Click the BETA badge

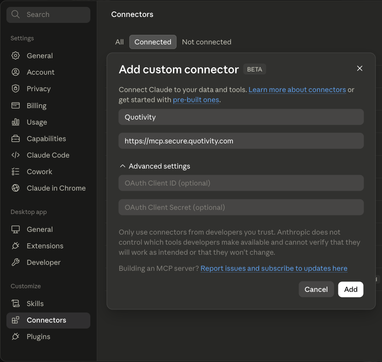coord(255,69)
